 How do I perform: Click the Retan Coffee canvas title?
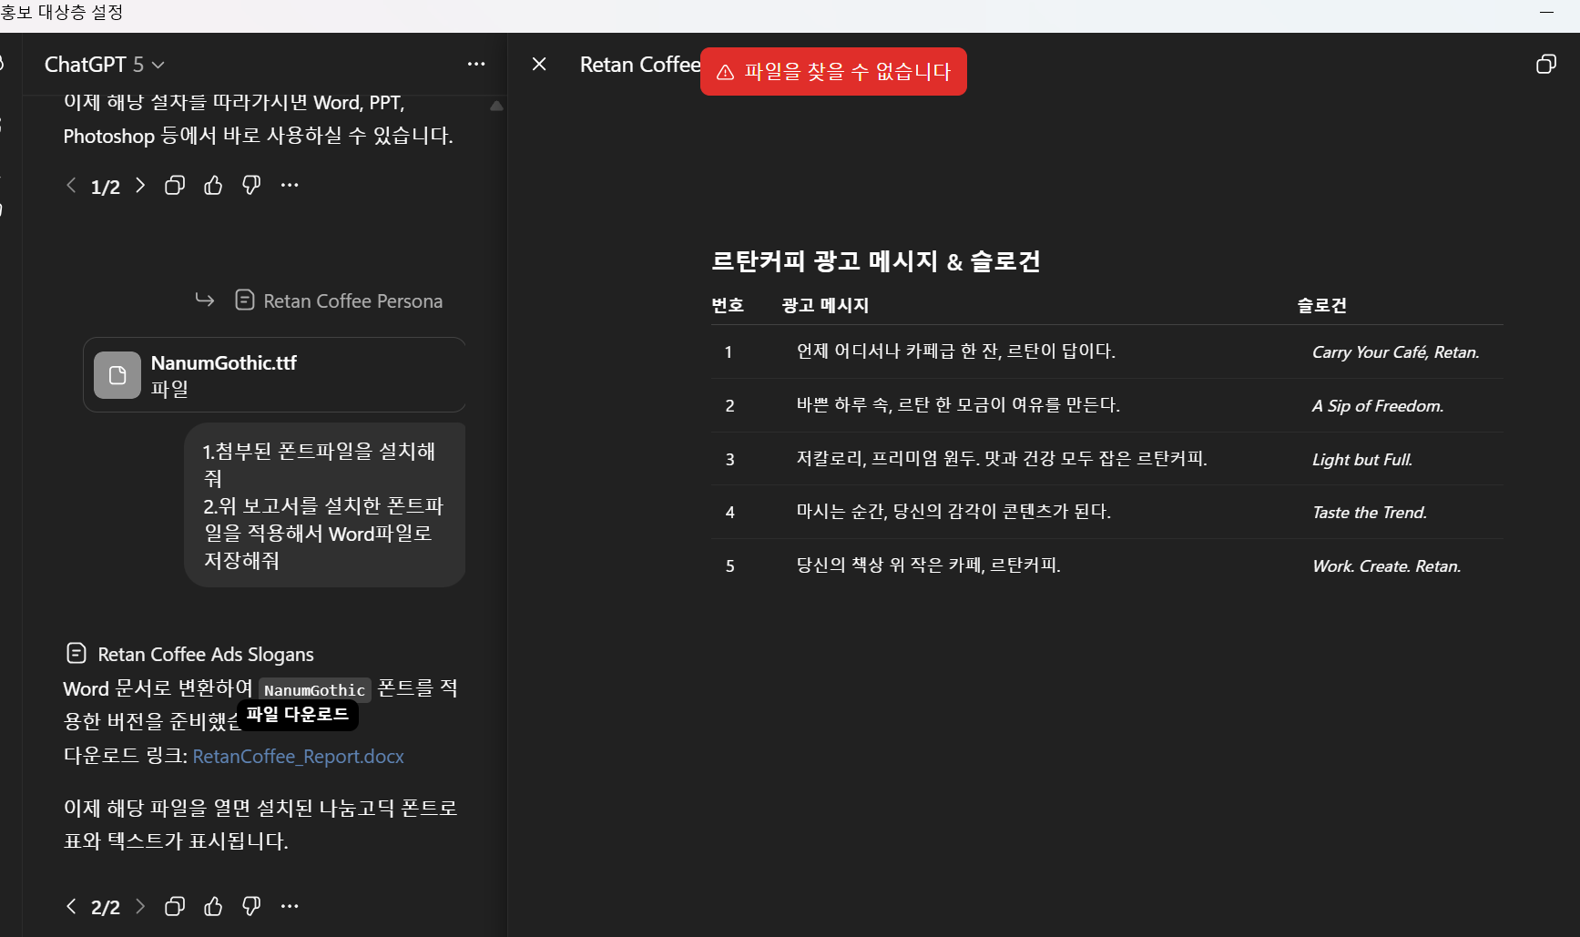click(x=640, y=65)
